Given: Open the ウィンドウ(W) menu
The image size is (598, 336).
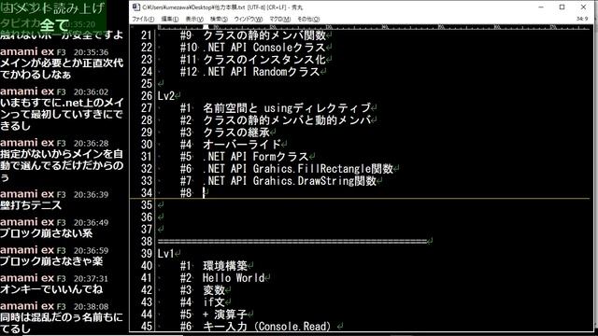Looking at the screenshot, I should [248, 19].
